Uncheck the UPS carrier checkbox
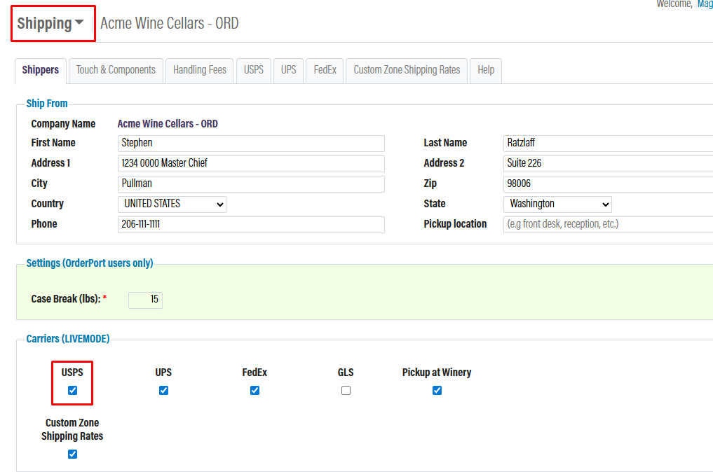Viewport: 713px width, 472px height. [163, 390]
